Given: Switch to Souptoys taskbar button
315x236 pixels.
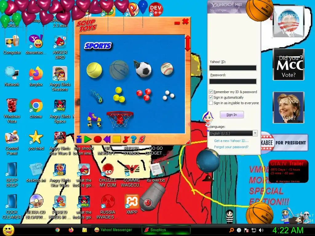Looking at the screenshot, I should 166,230.
